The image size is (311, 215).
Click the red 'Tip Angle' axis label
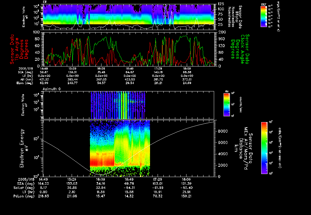coord(17,49)
